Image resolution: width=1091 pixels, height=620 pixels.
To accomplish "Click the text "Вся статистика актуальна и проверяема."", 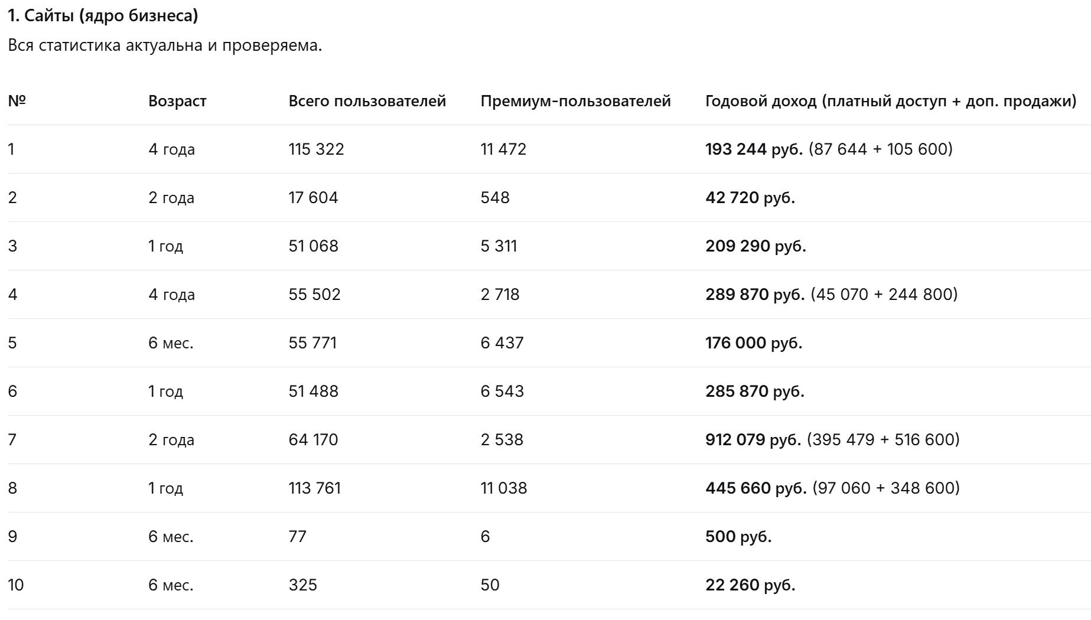I will tap(165, 45).
